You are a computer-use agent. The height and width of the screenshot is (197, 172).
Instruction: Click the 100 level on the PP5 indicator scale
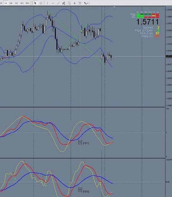click(167, 108)
